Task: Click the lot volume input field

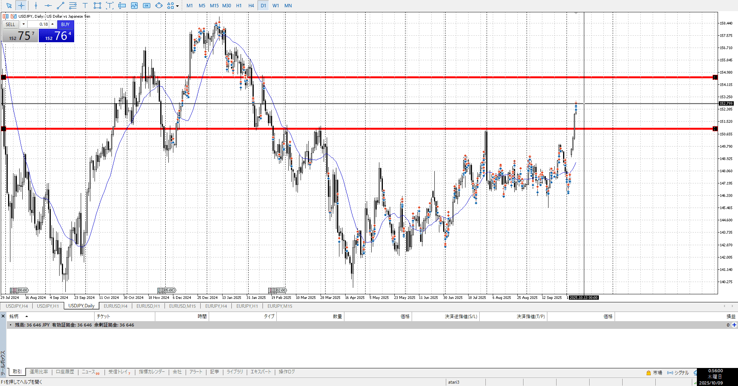Action: pyautogui.click(x=38, y=24)
